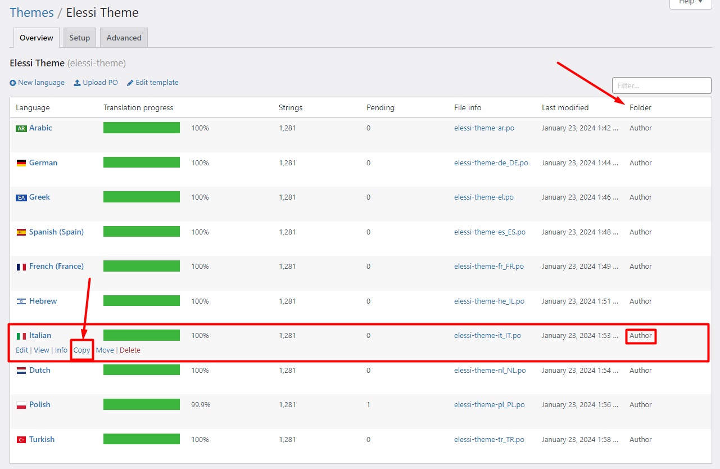The width and height of the screenshot is (720, 469).
Task: Click the Polish translation progress bar
Action: click(142, 405)
